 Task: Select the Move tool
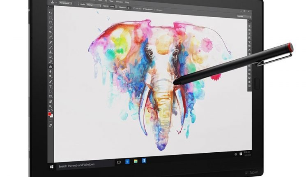pos(51,13)
